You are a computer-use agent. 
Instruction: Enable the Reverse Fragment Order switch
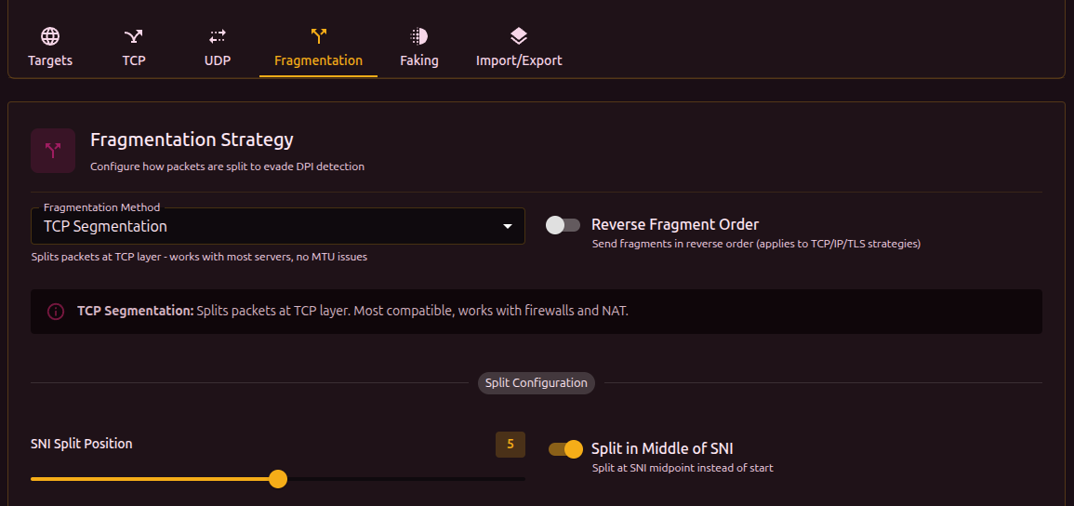(x=563, y=225)
